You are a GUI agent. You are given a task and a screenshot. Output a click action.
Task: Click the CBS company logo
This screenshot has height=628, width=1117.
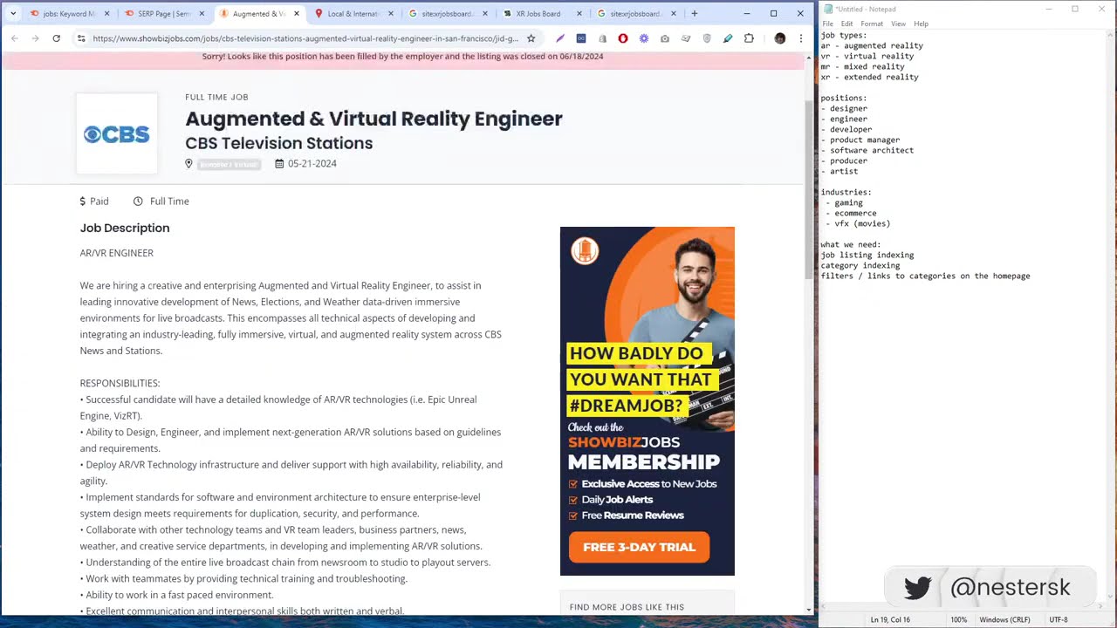117,133
